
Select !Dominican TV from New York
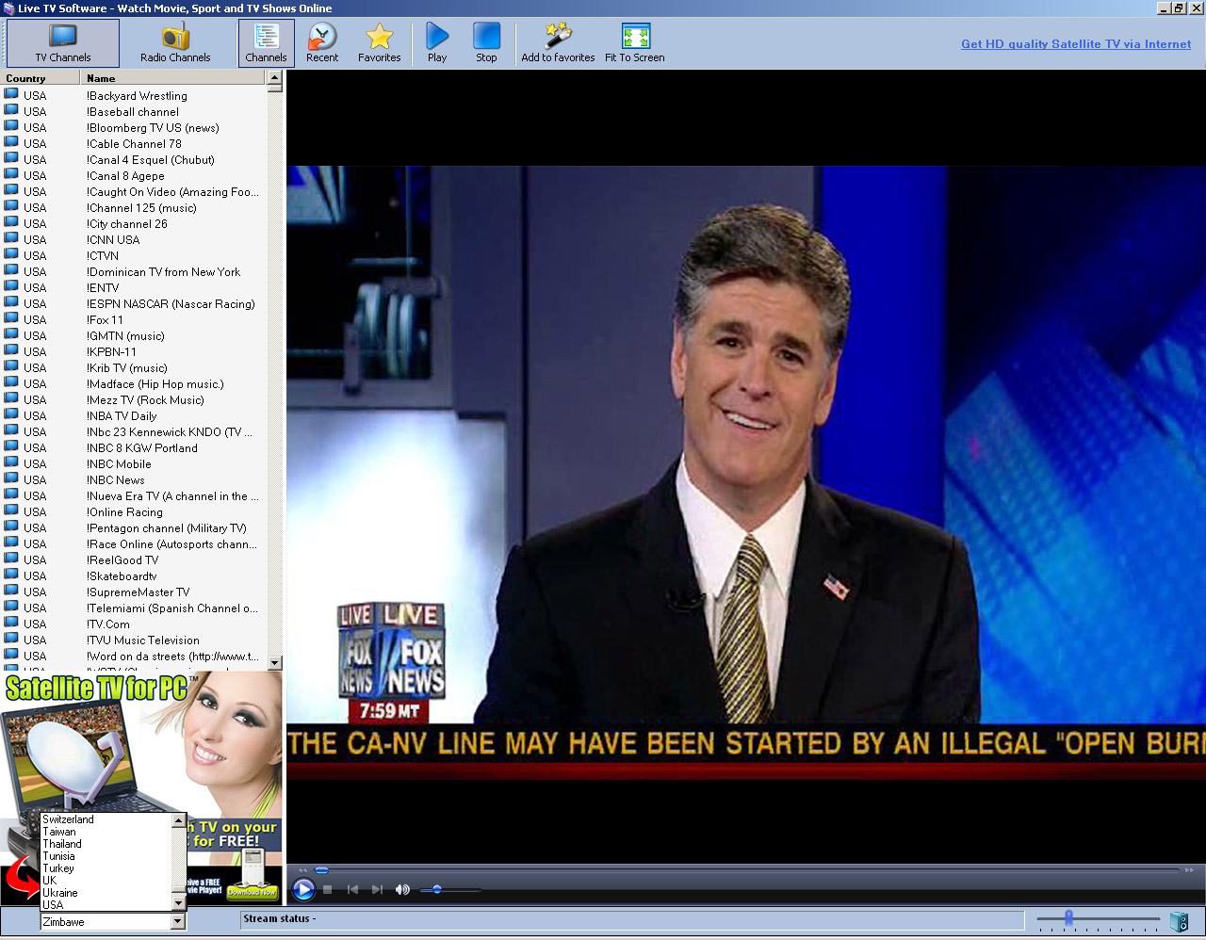point(163,272)
